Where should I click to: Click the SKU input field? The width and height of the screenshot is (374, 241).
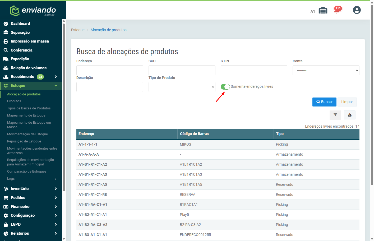pyautogui.click(x=182, y=70)
